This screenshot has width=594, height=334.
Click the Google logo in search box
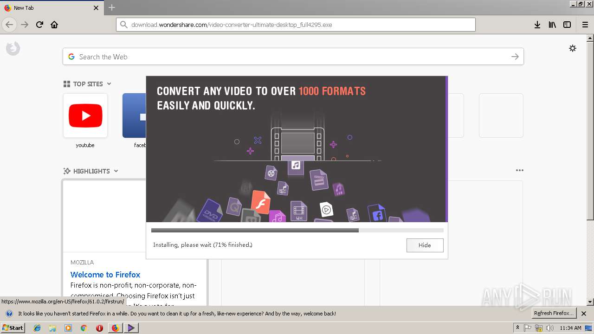(x=71, y=57)
